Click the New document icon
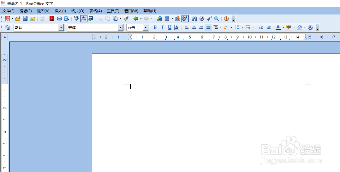The image size is (340, 172). pyautogui.click(x=7, y=19)
